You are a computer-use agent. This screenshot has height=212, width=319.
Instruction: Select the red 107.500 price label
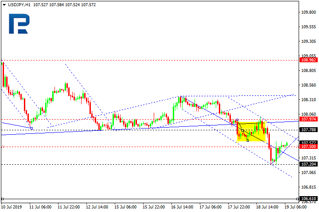[x=307, y=146]
